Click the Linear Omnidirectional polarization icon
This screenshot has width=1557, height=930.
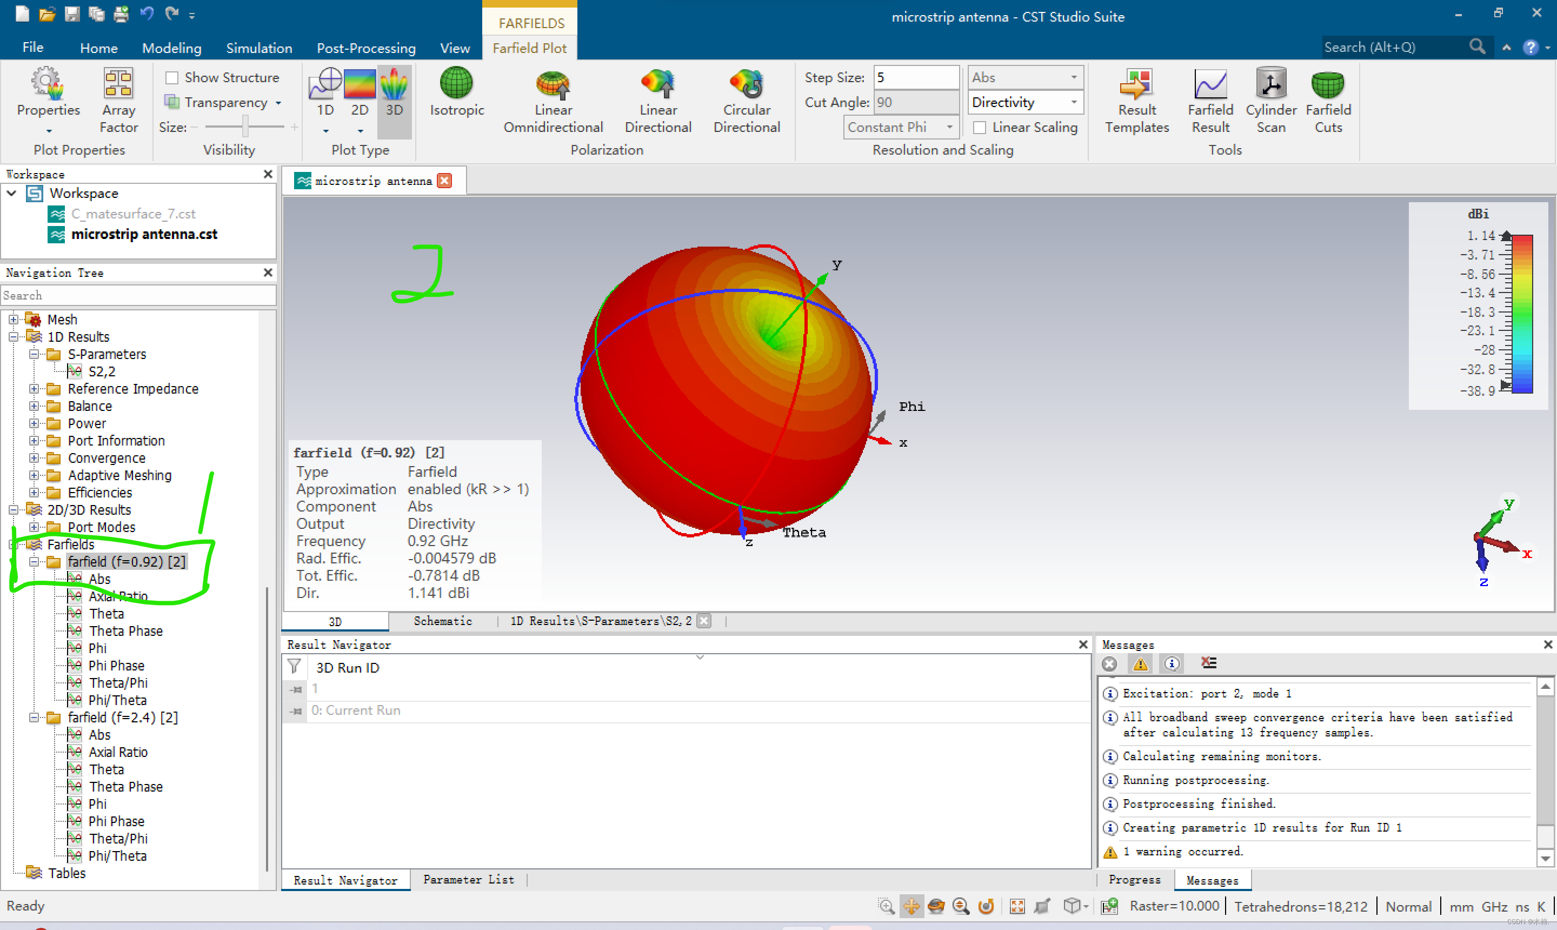coord(553,84)
